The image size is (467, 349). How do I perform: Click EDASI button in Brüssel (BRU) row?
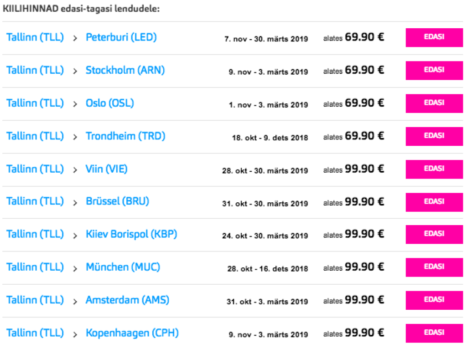click(434, 201)
